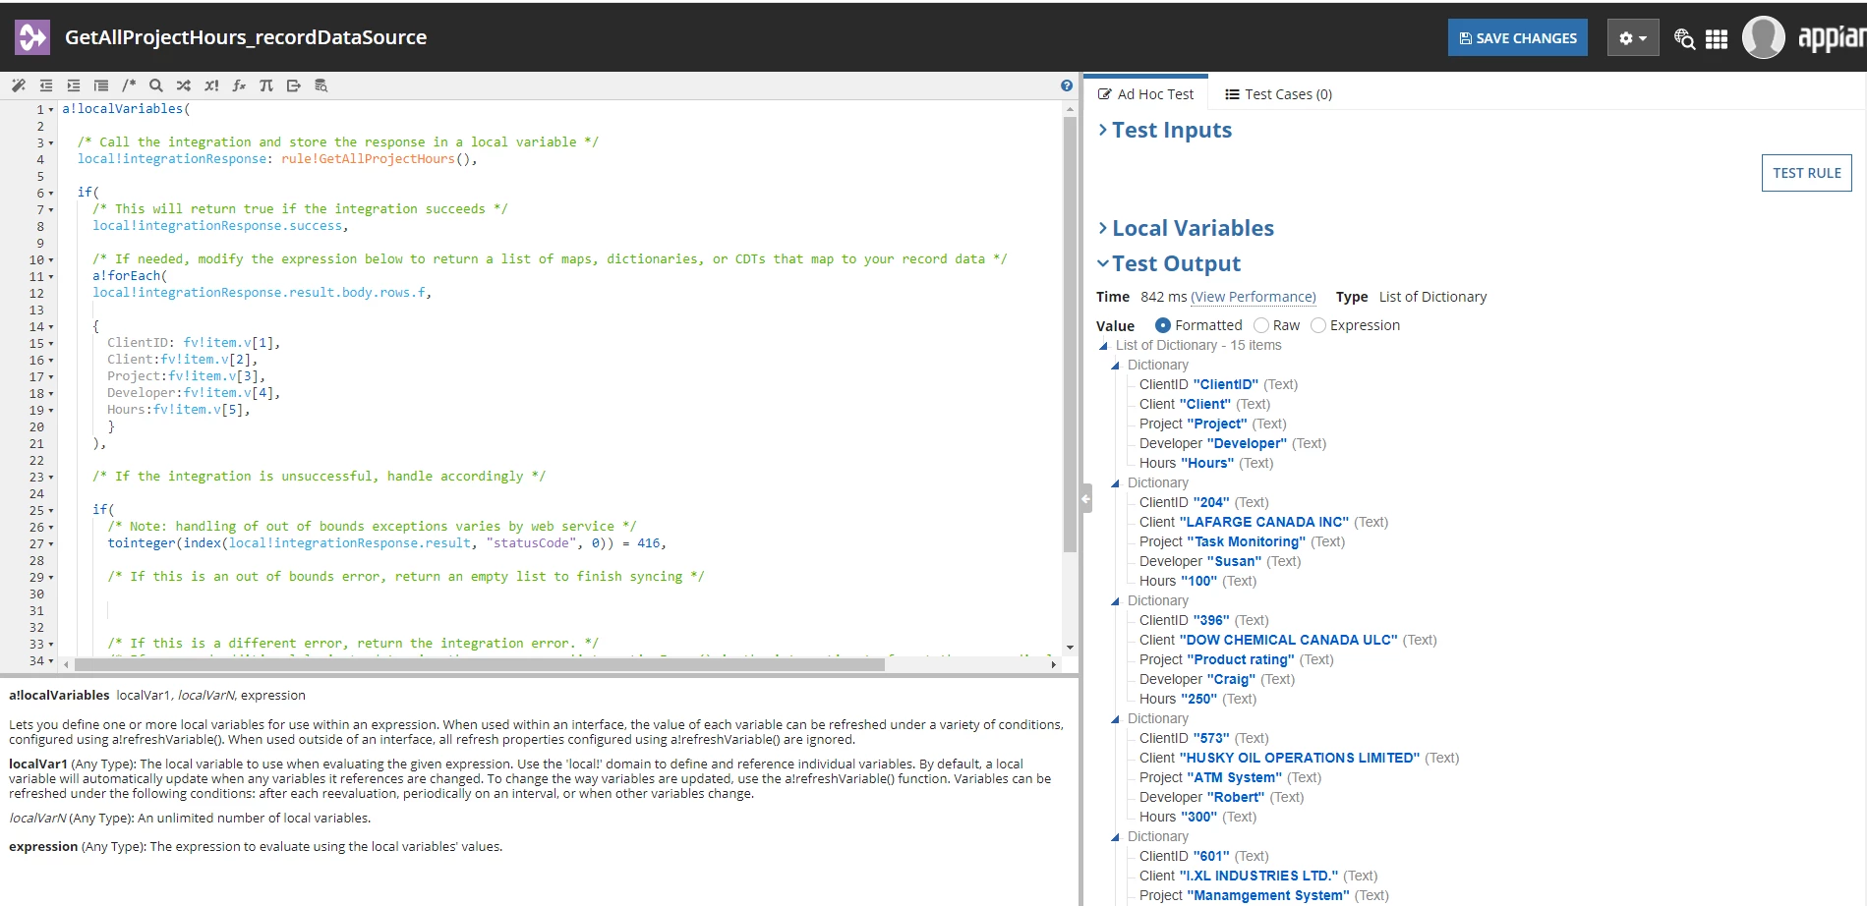Click the editor vertical scrollbar thumb
The image size is (1867, 906).
(1070, 335)
